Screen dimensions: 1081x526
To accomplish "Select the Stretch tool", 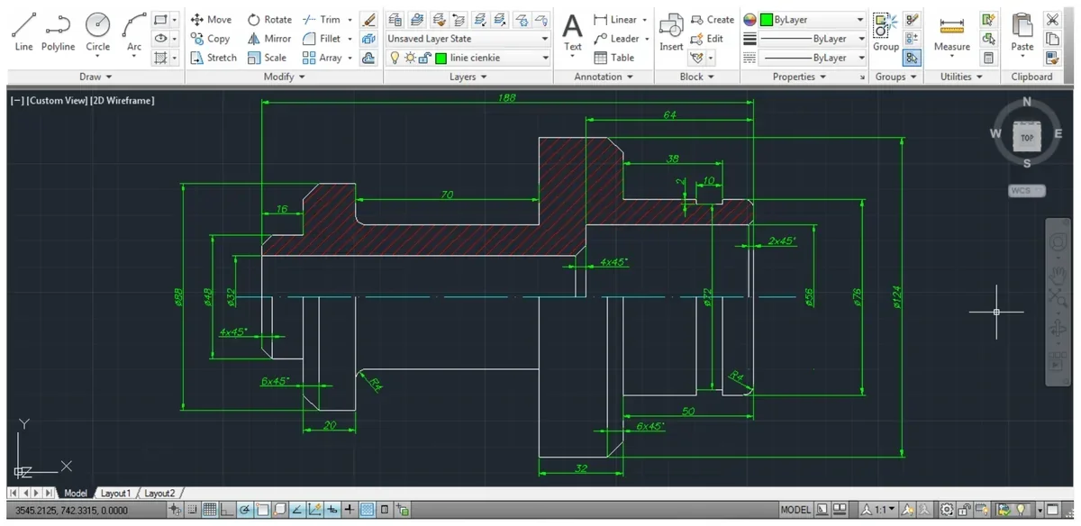I will point(213,58).
